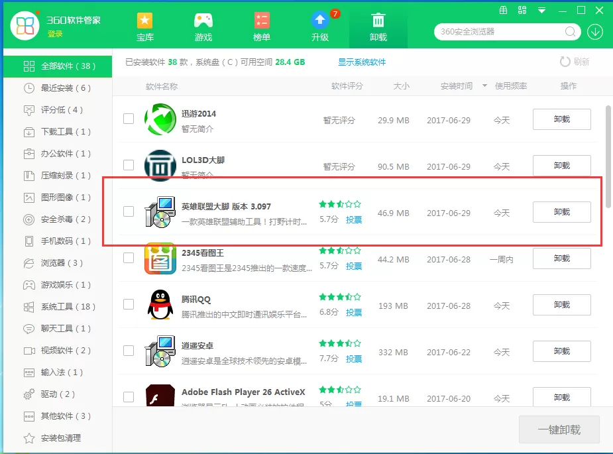
Task: Select 全部软件 (38) category
Action: click(x=58, y=66)
